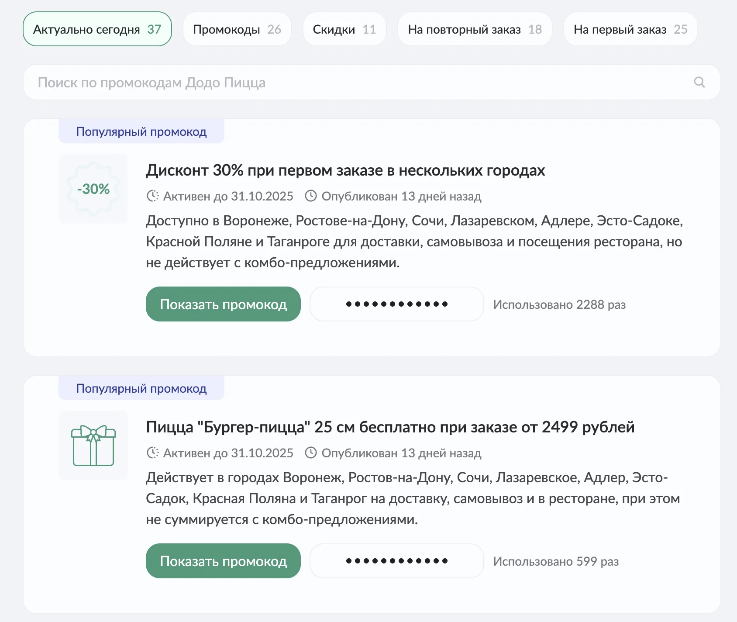Switch to the "Промокоды" filter tab
Viewport: 737px width, 622px height.
pos(237,29)
